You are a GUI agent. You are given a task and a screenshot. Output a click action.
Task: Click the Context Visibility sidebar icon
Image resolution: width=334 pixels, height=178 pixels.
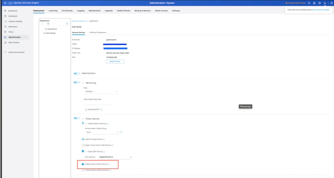pyautogui.click(x=6, y=21)
